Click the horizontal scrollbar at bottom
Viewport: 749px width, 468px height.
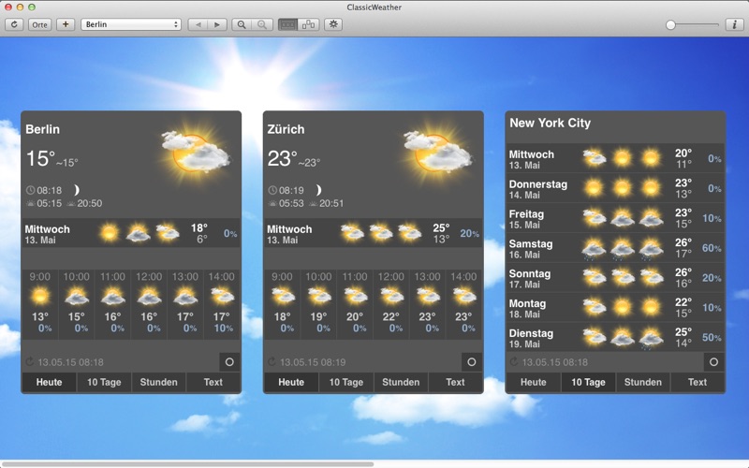tap(187, 463)
